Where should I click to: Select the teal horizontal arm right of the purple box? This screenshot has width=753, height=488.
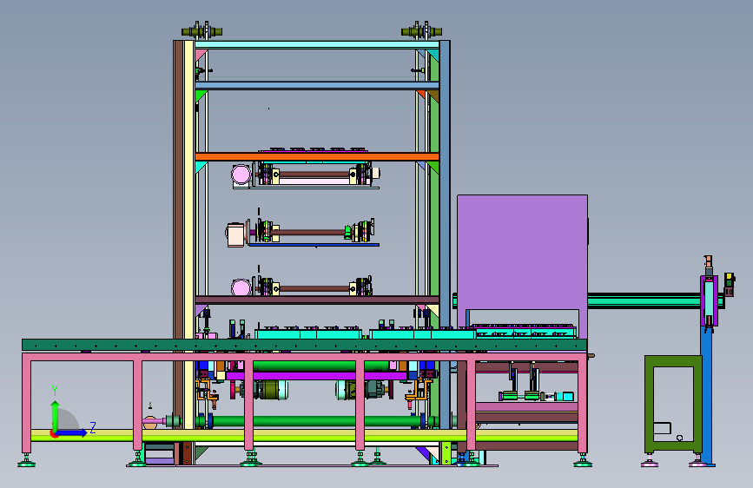point(644,301)
